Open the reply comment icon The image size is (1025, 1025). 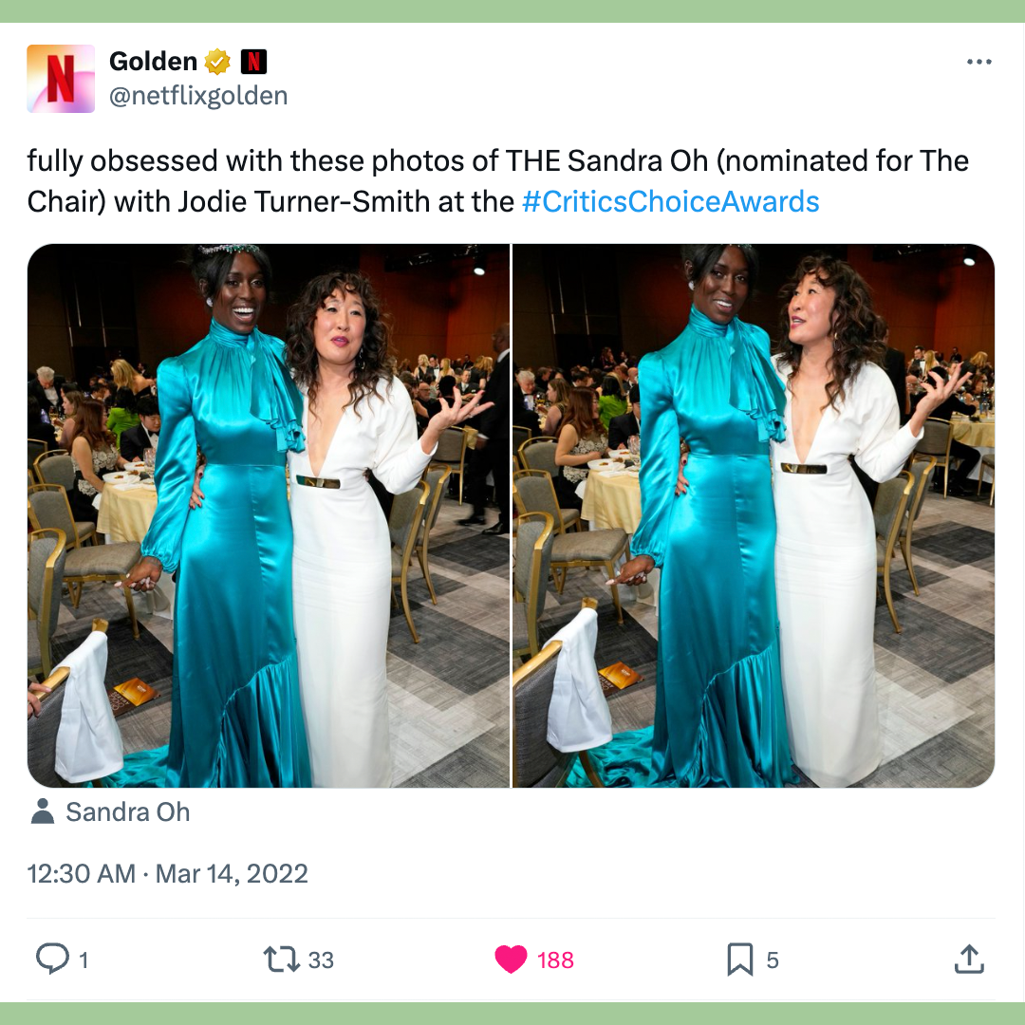52,959
